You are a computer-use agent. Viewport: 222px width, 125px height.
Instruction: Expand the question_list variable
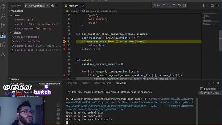click(13, 50)
